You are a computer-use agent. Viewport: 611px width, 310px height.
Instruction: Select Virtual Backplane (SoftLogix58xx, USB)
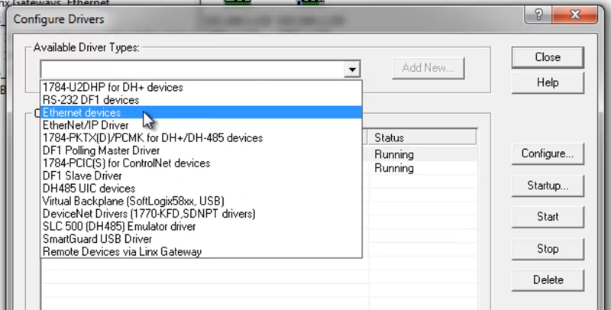click(x=201, y=201)
